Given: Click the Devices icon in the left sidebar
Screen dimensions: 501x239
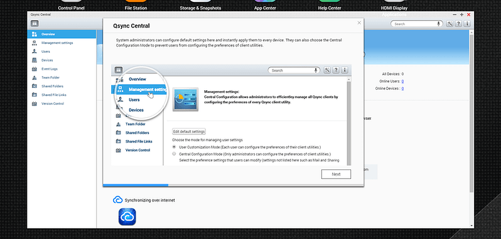Looking at the screenshot, I should pyautogui.click(x=35, y=60).
